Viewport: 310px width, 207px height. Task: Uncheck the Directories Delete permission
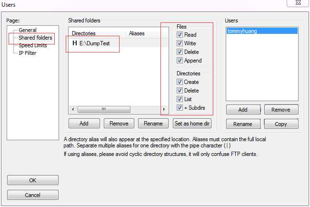click(x=180, y=91)
